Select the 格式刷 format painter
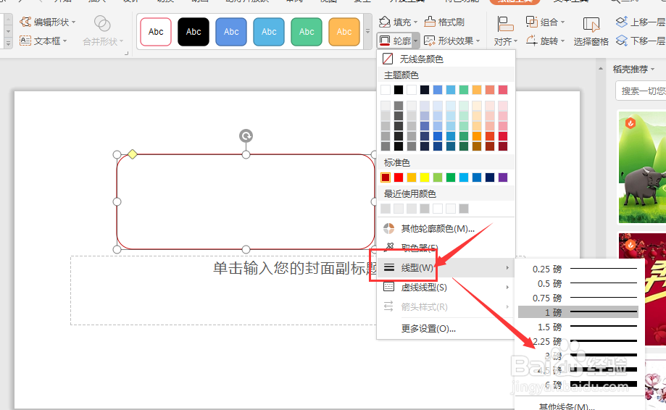 (x=445, y=22)
